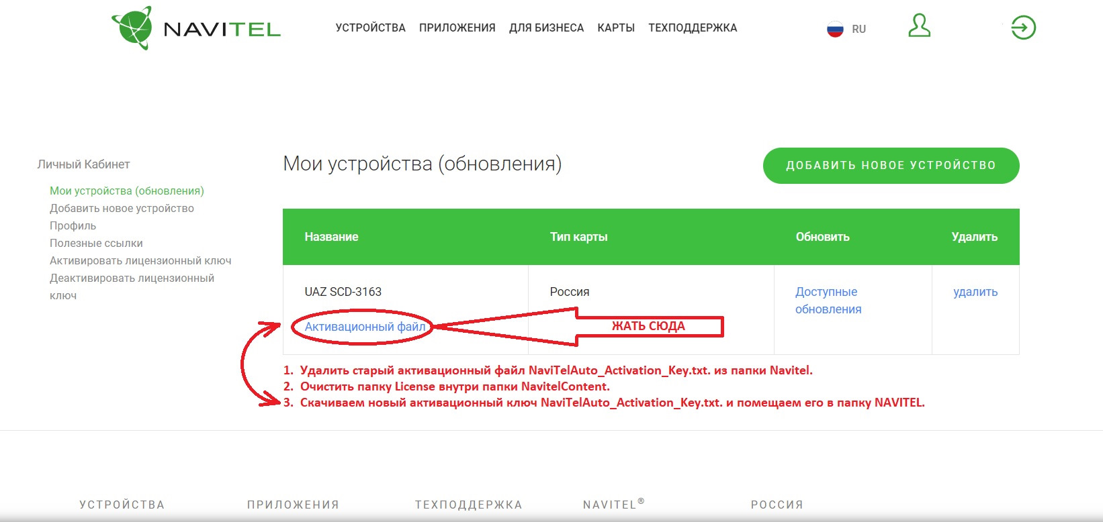Download the Активационный файл link
The width and height of the screenshot is (1103, 522).
coord(365,327)
